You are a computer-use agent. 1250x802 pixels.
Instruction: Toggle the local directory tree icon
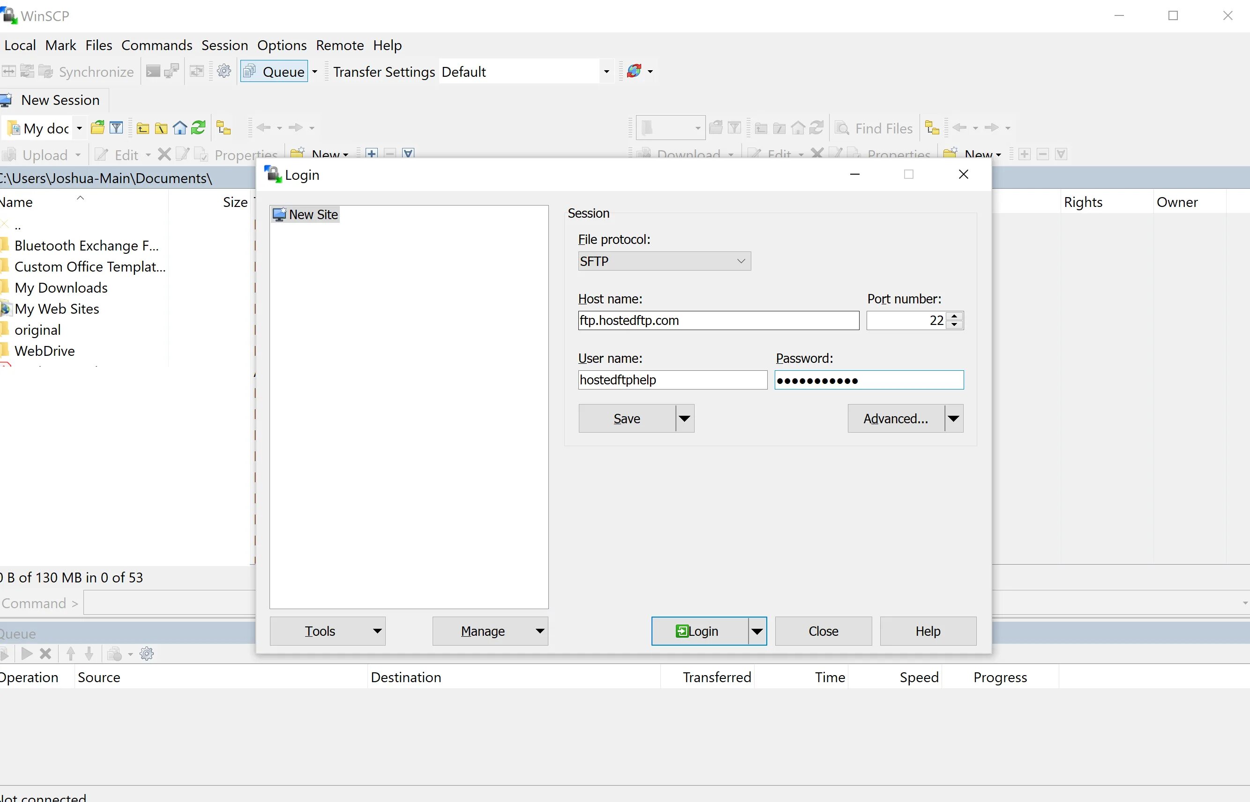click(224, 128)
